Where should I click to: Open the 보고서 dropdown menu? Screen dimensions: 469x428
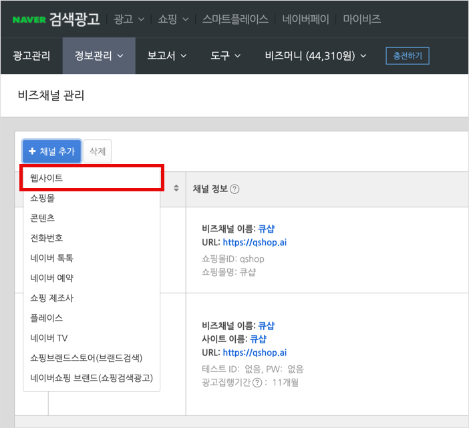pyautogui.click(x=167, y=56)
